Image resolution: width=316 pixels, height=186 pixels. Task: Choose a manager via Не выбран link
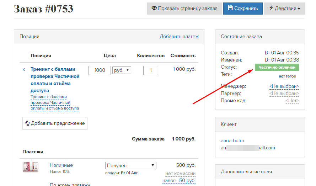coord(284,86)
